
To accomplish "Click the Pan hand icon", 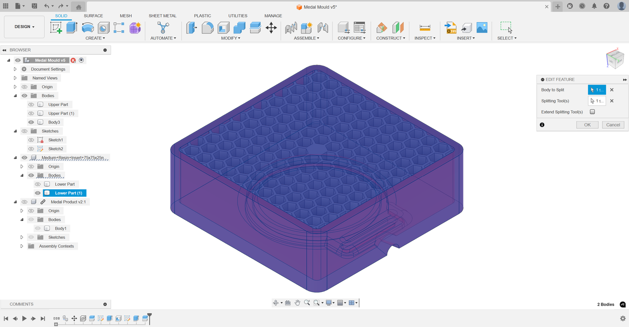I will 297,303.
